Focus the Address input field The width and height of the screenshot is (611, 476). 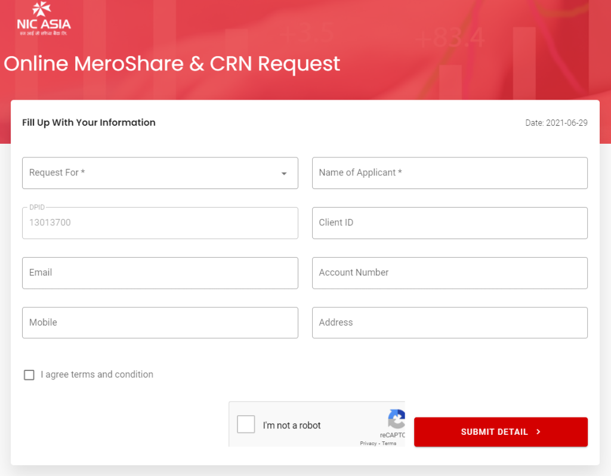450,323
